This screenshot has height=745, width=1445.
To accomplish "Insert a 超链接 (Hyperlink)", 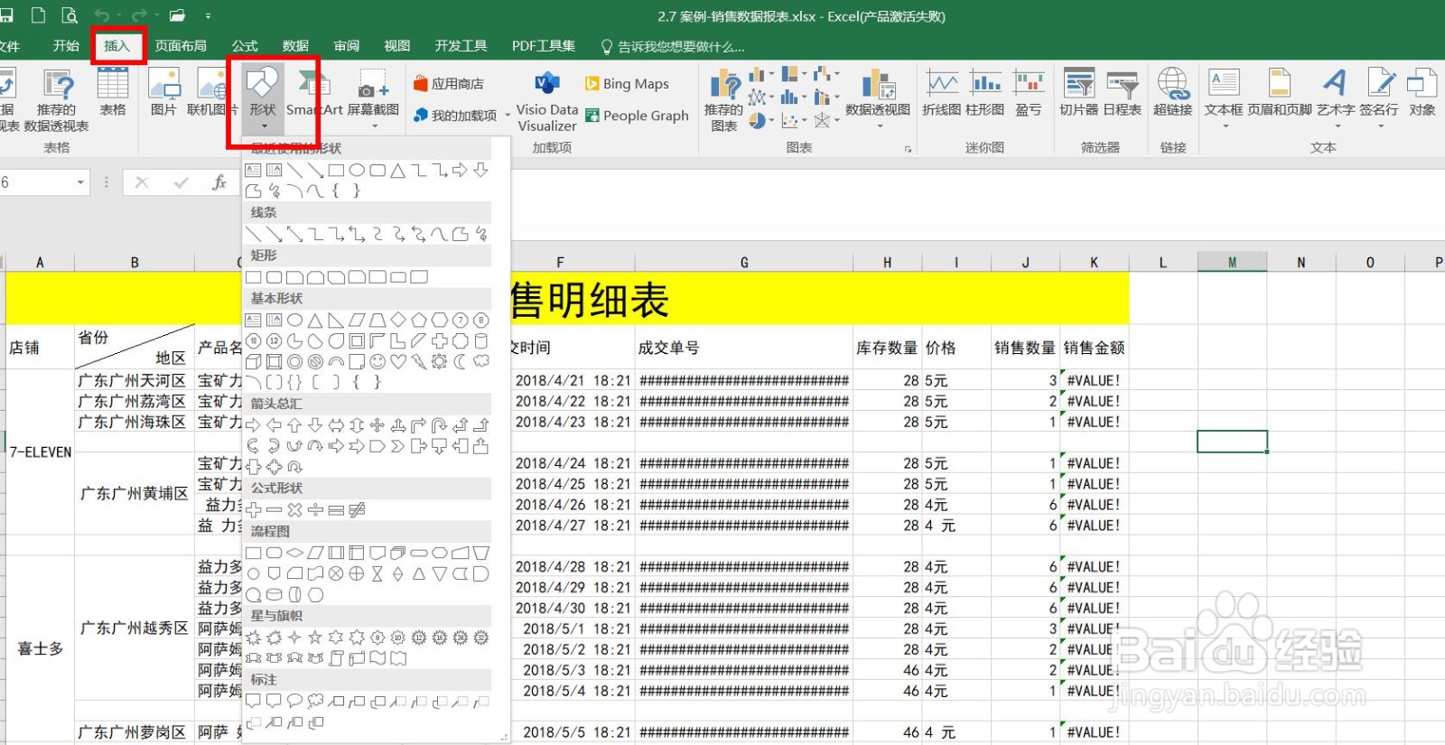I will point(1173,94).
